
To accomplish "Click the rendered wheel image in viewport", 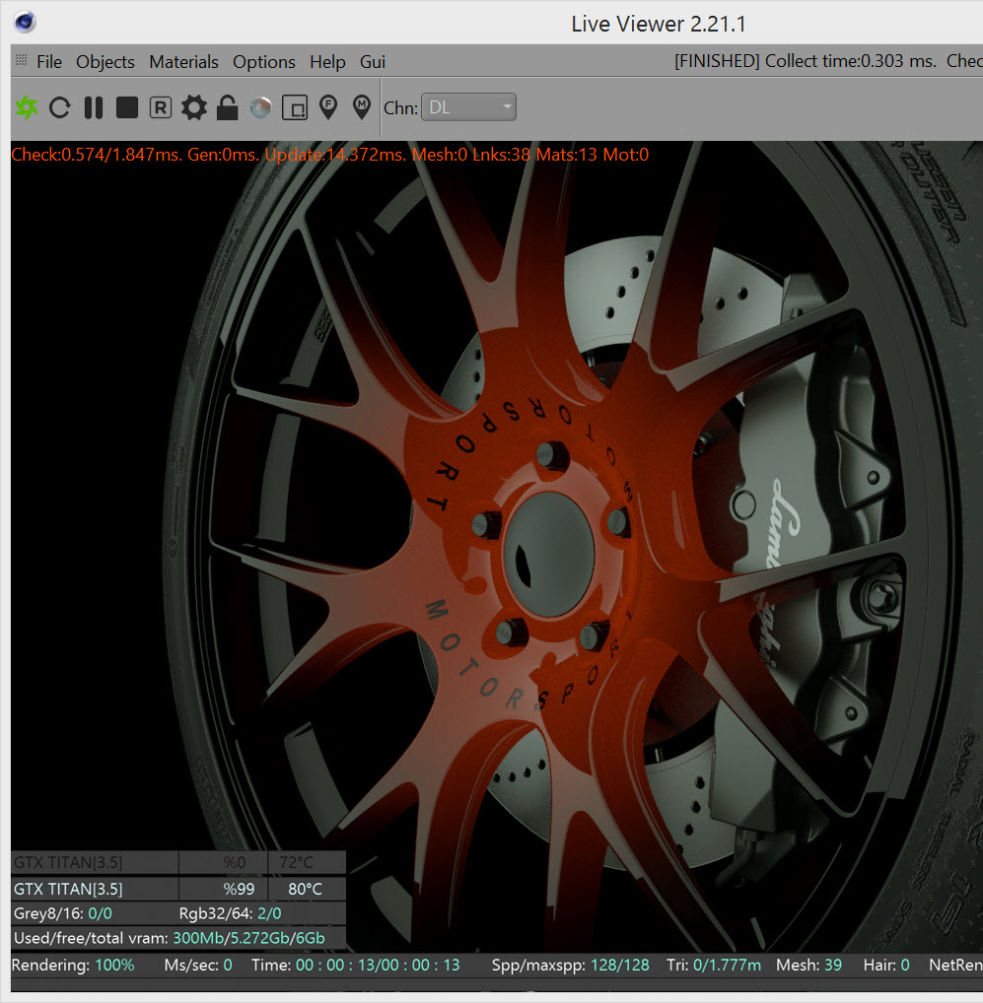I will [x=497, y=547].
